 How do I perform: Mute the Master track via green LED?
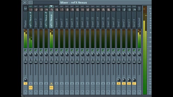pyautogui.click(x=25, y=50)
